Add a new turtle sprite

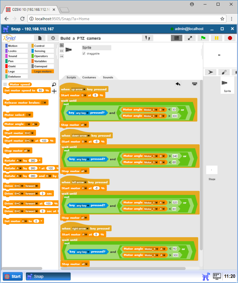click(x=211, y=72)
